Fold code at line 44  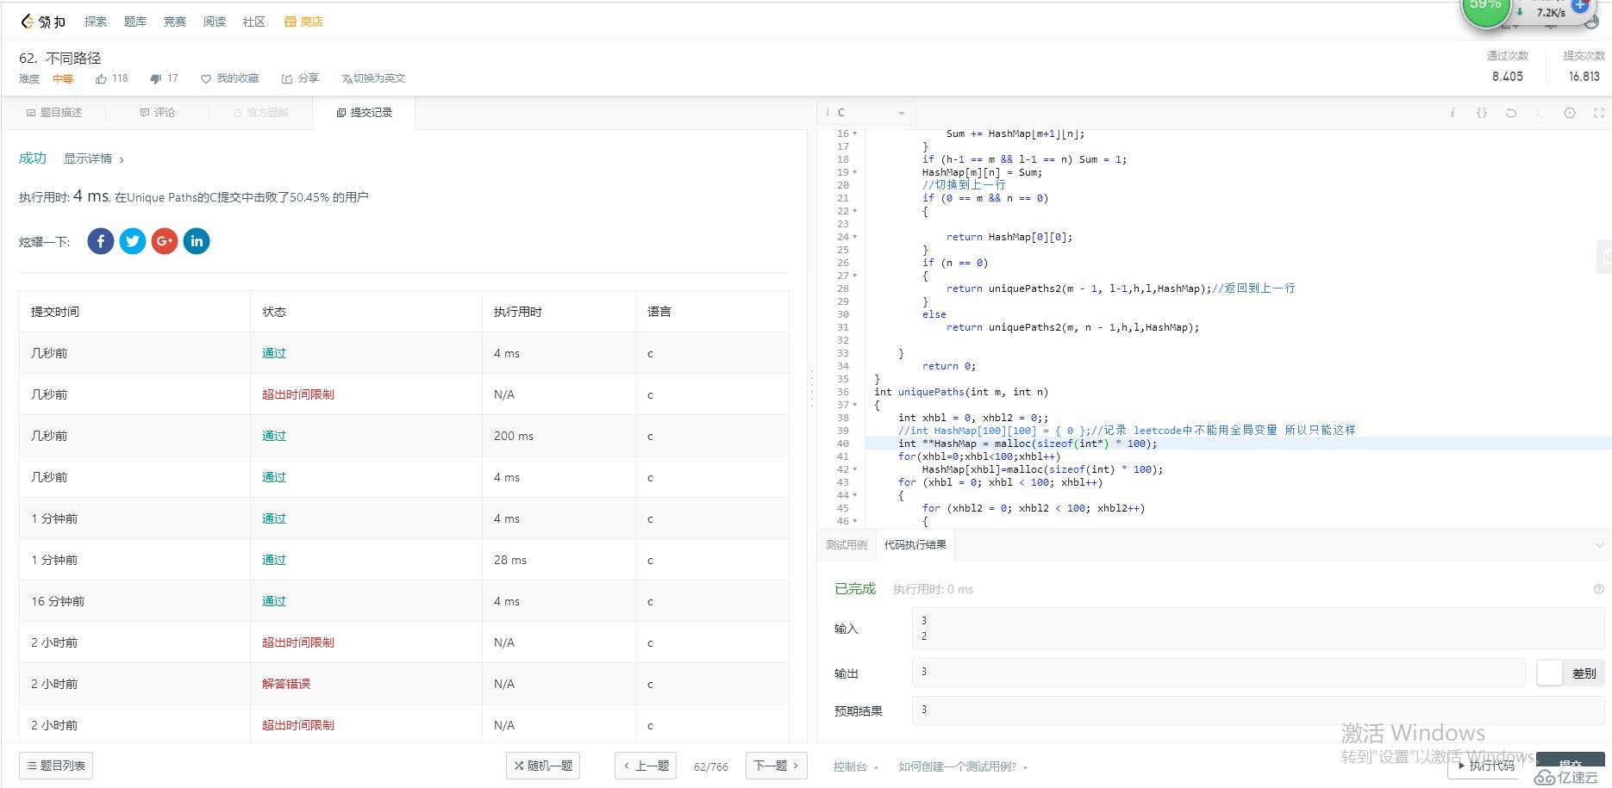[855, 495]
